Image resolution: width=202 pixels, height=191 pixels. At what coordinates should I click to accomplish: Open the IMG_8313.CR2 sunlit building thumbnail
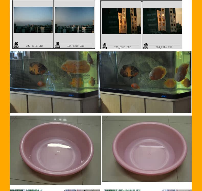(121, 21)
